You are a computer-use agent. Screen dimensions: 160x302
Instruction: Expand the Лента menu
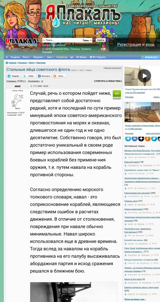(x=26, y=57)
